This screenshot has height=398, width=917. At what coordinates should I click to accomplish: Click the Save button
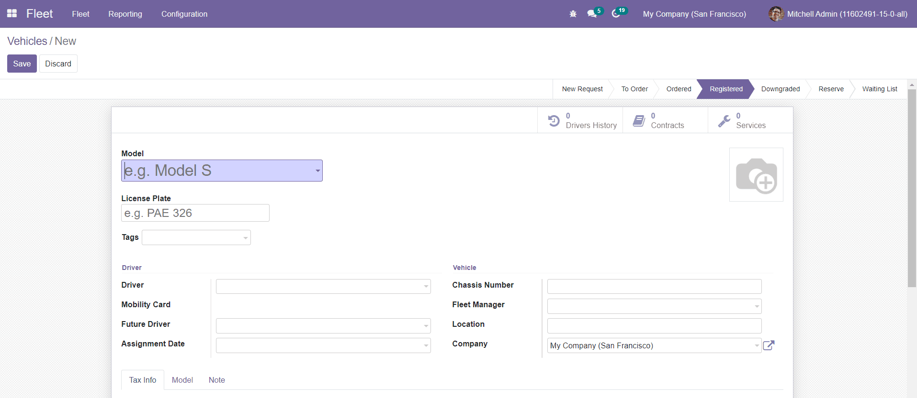(22, 64)
